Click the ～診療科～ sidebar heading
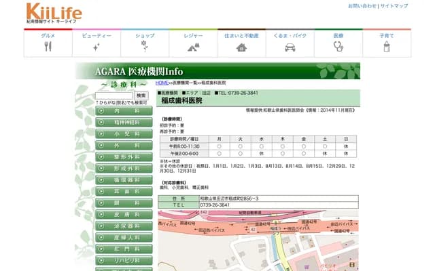 [124, 84]
